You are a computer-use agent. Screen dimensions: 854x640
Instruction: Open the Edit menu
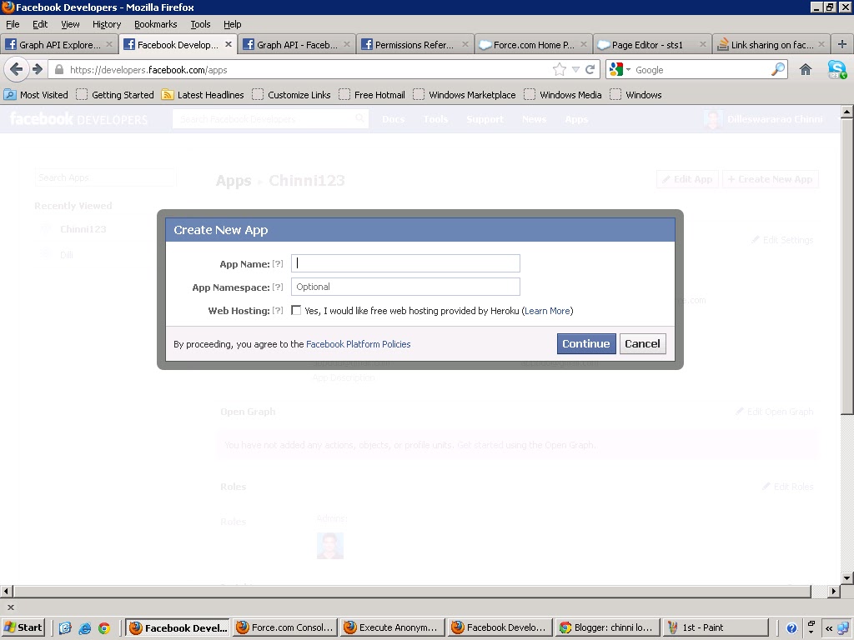click(x=40, y=24)
